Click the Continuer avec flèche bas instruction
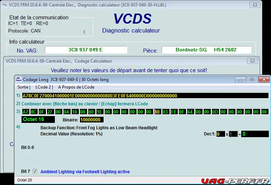The width and height of the screenshot is (271, 185). click(85, 104)
